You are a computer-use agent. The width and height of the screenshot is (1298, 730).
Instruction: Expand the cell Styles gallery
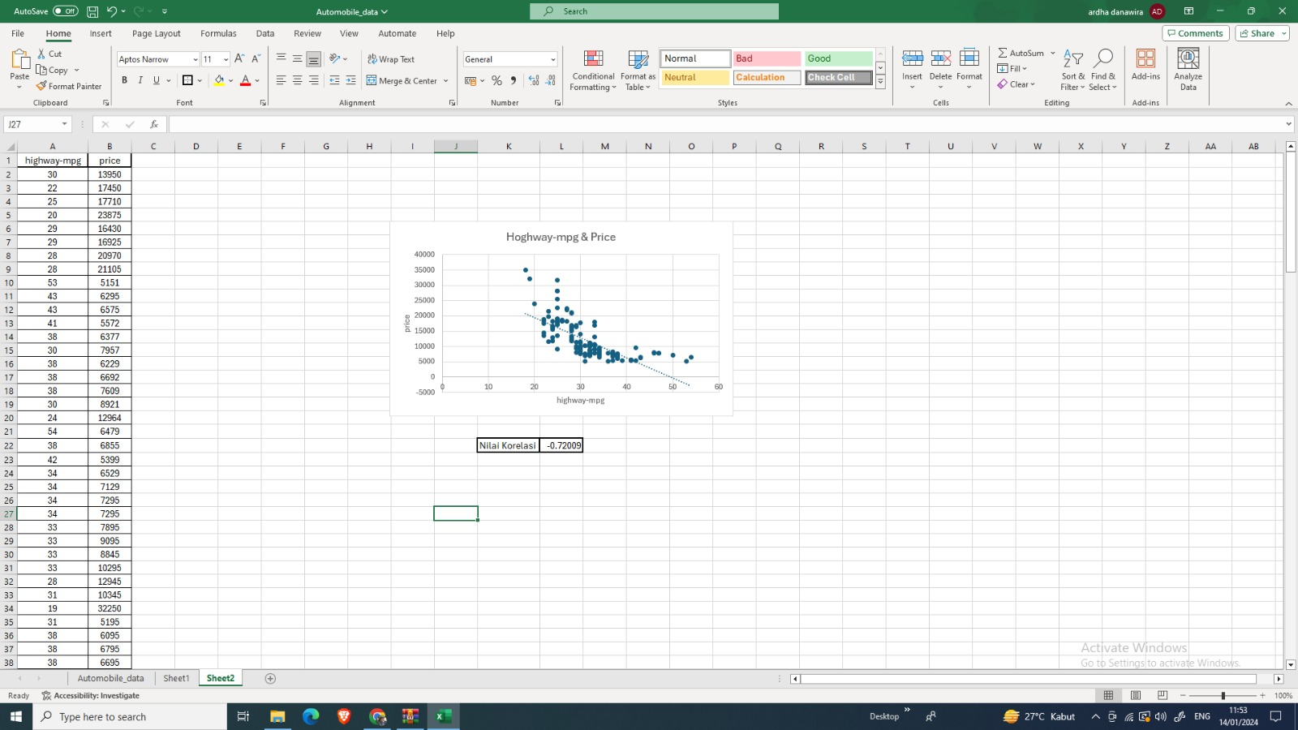pos(880,82)
